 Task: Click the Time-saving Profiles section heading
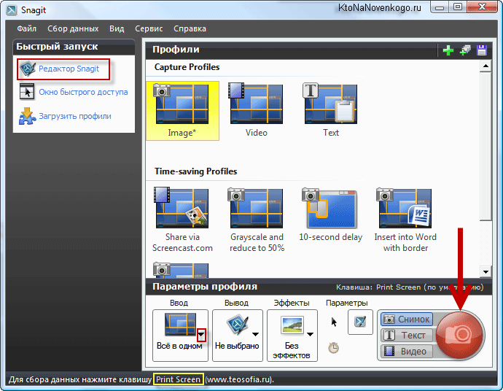click(x=195, y=171)
